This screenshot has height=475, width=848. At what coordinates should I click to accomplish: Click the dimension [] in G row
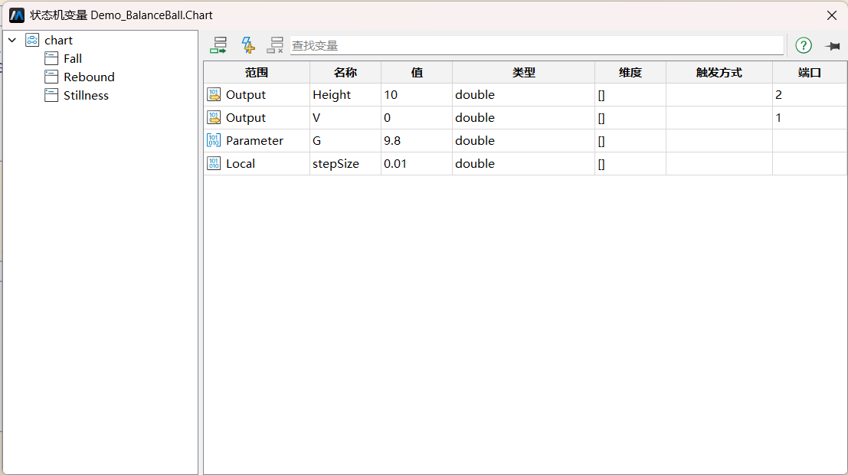tap(630, 141)
